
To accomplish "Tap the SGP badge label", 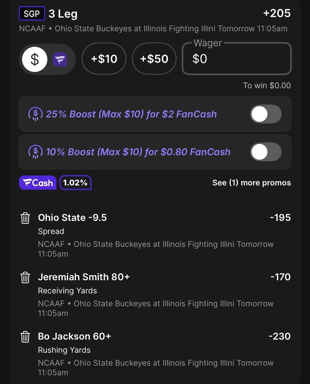I will coord(32,14).
